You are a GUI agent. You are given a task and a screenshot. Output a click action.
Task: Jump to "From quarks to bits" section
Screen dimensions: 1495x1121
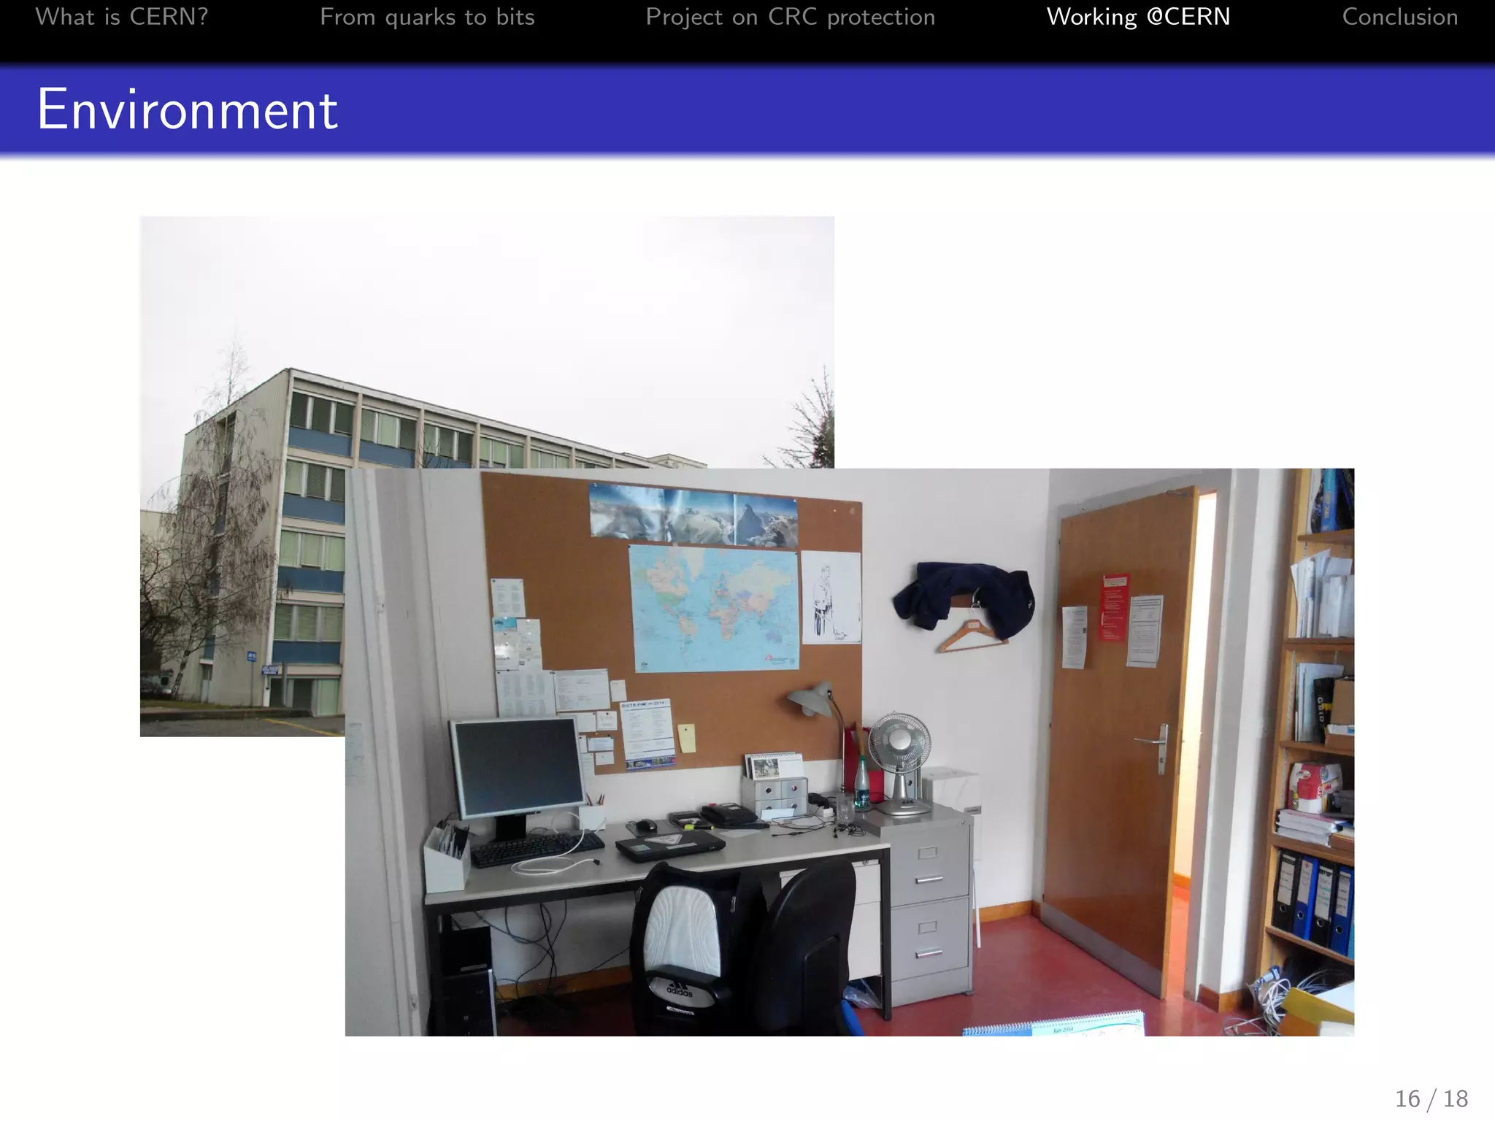[427, 17]
